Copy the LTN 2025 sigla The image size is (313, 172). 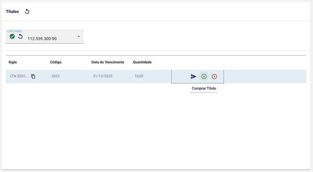coord(33,76)
